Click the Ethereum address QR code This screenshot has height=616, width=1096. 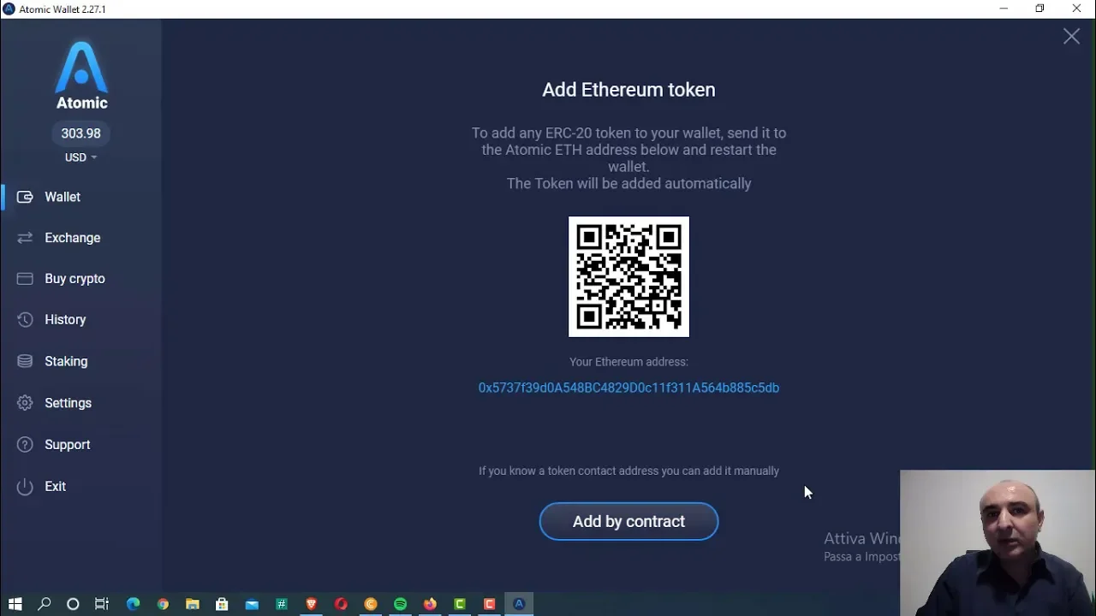pos(628,276)
